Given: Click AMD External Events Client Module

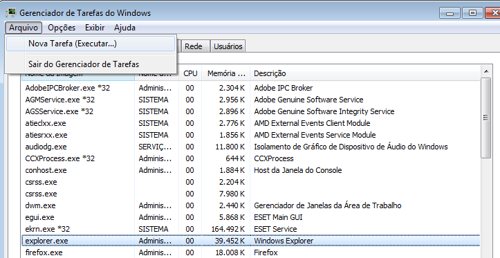Looking at the screenshot, I should point(312,123).
